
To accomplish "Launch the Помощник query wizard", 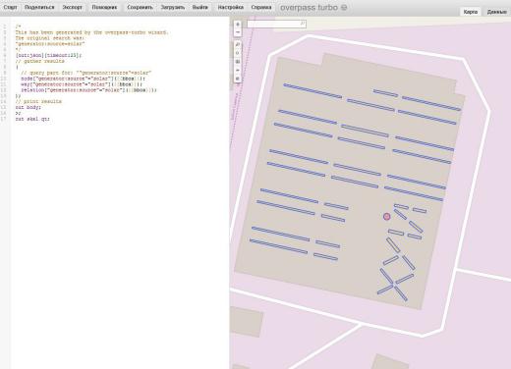I will (104, 7).
